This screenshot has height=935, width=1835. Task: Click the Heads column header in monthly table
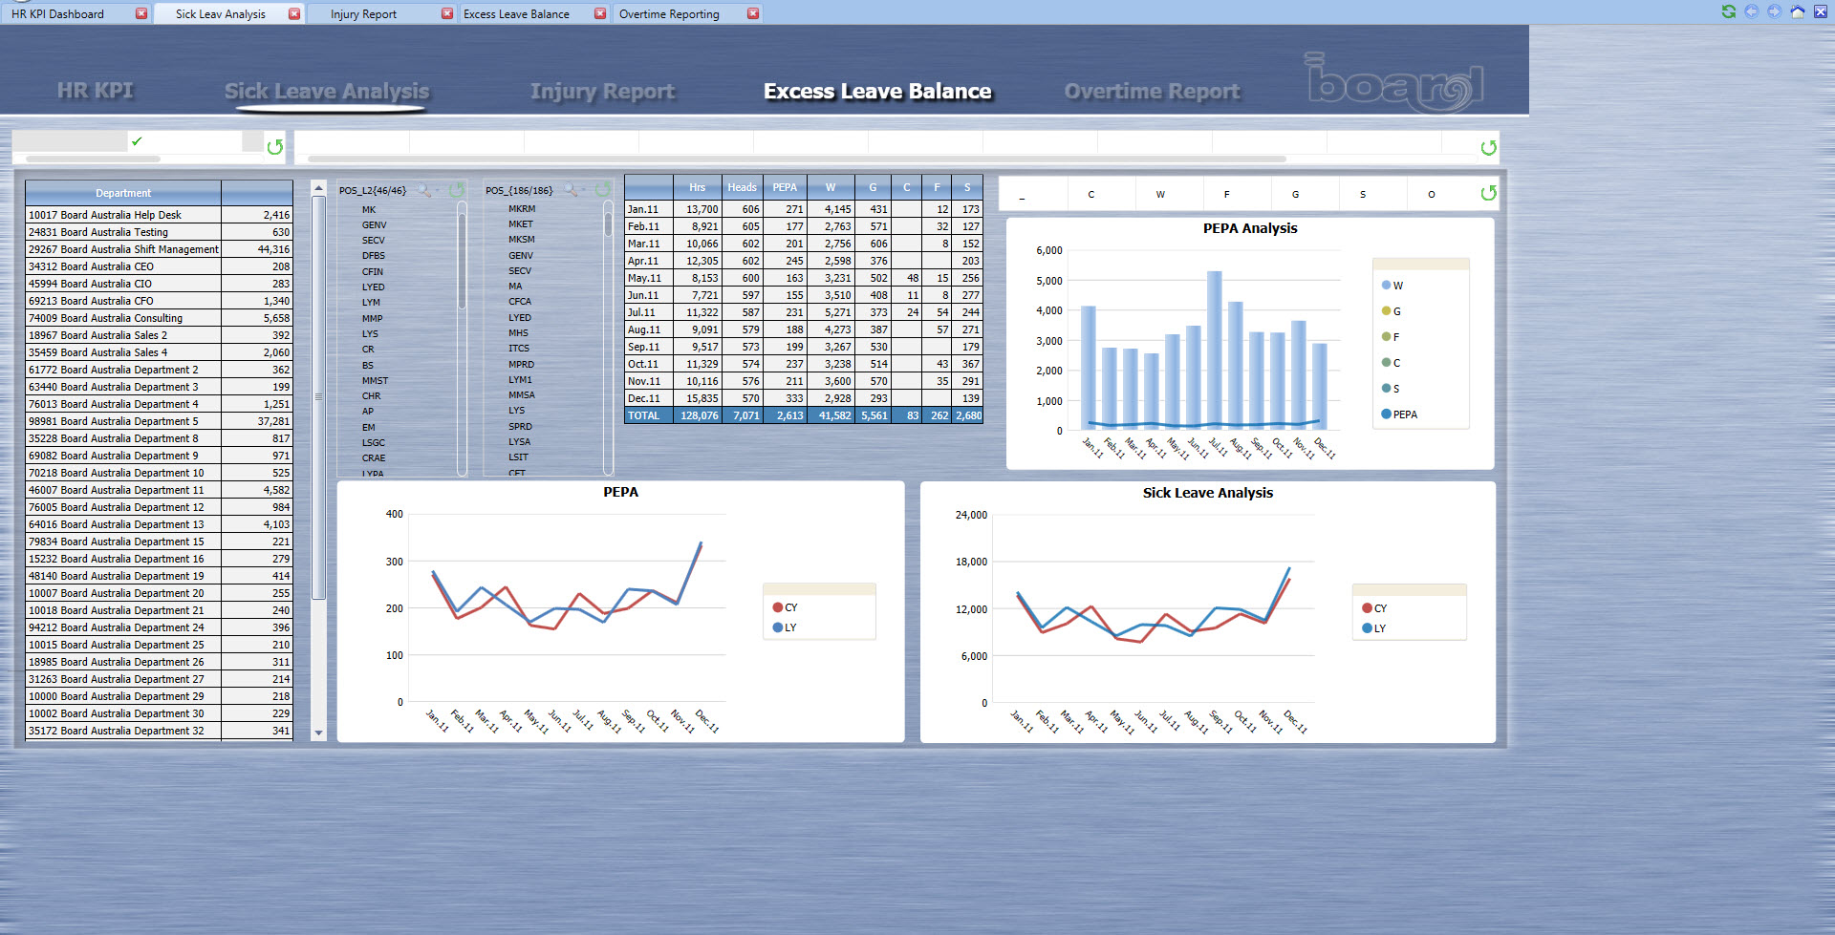coord(742,187)
